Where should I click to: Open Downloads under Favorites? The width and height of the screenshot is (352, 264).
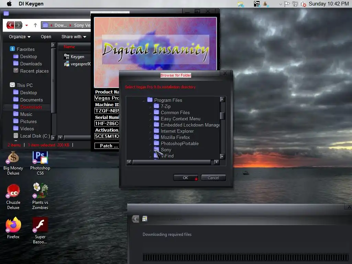(27, 64)
